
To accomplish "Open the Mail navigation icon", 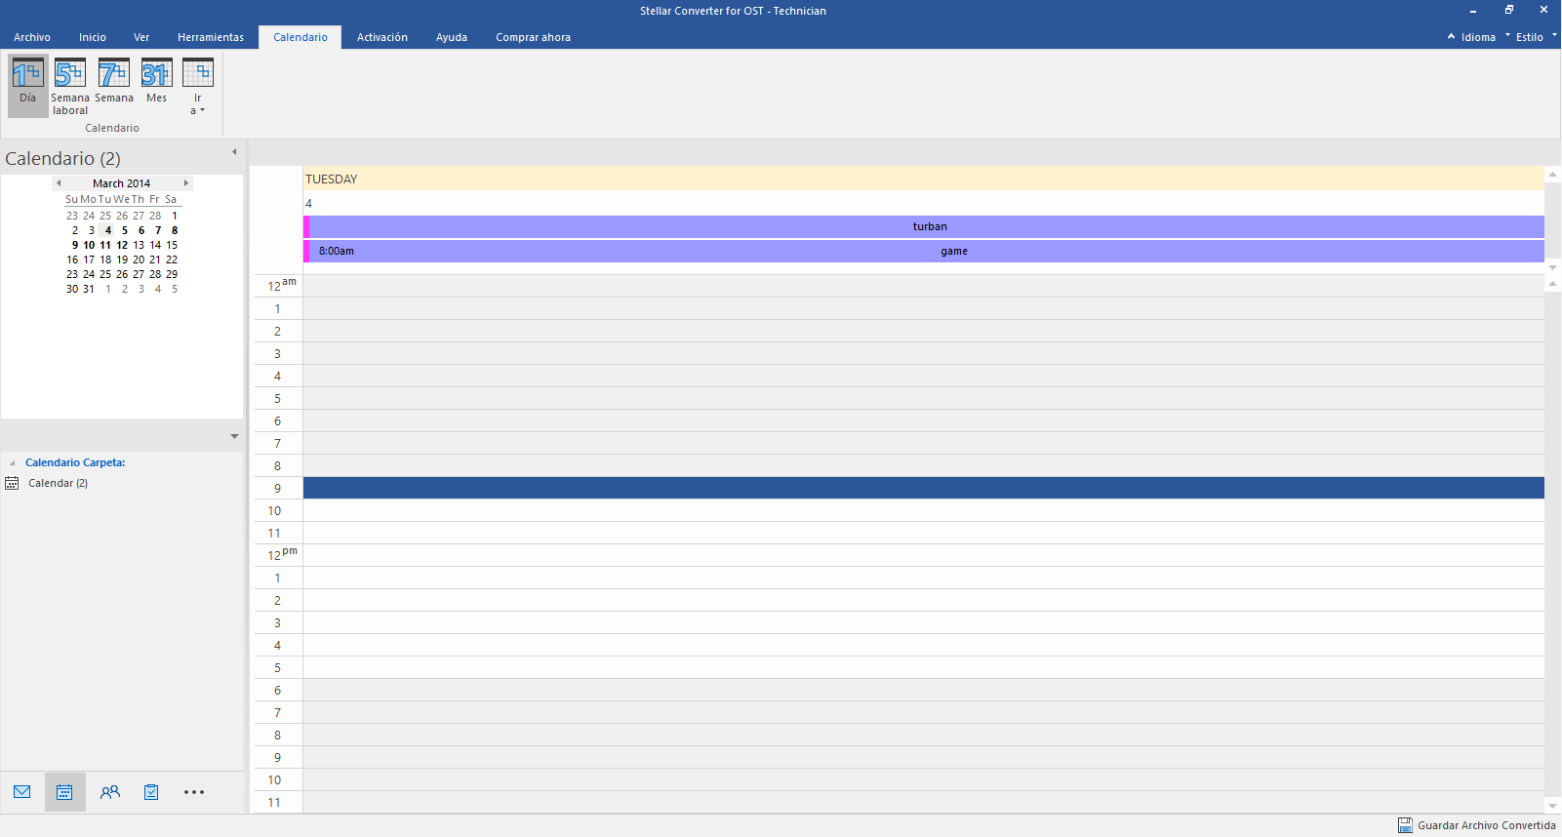I will tap(22, 792).
